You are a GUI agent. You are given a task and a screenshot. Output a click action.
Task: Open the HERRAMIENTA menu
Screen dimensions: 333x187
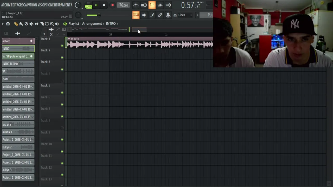pyautogui.click(x=63, y=5)
